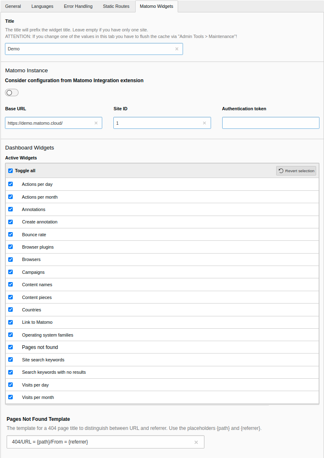This screenshot has height=458, width=324.
Task: Click into the Authentication token field
Action: point(270,123)
